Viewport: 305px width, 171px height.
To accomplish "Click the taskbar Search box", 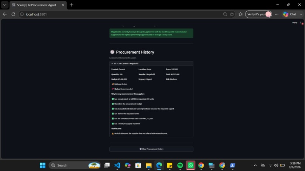I will pos(75,165).
